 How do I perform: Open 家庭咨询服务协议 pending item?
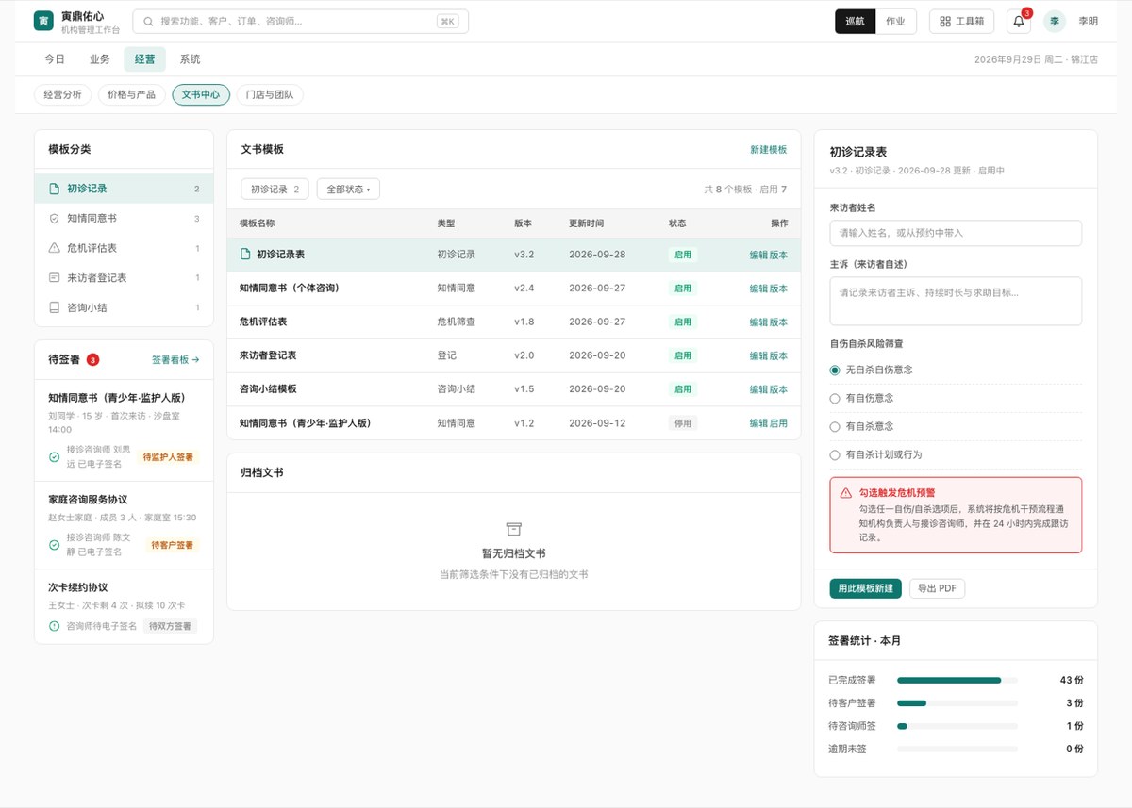(x=124, y=525)
